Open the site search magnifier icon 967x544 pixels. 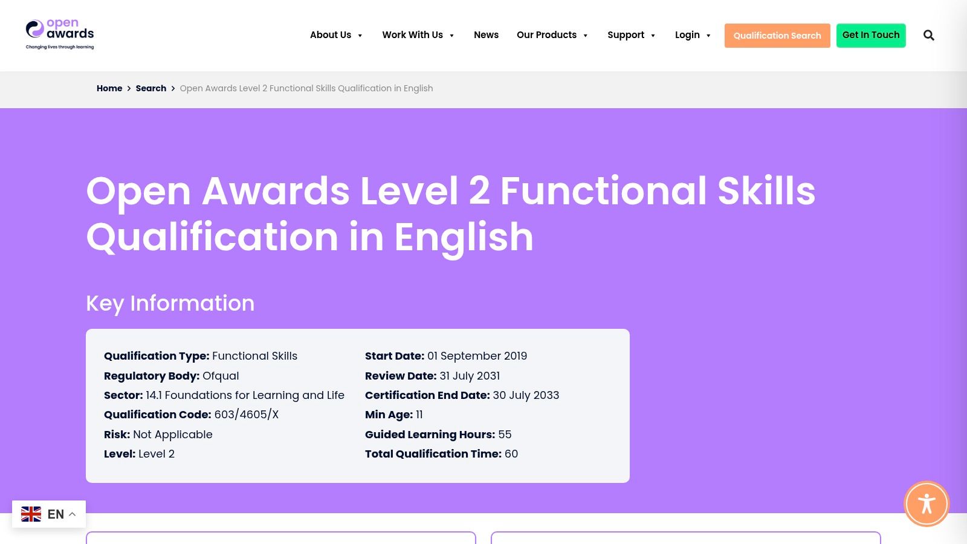coord(929,36)
